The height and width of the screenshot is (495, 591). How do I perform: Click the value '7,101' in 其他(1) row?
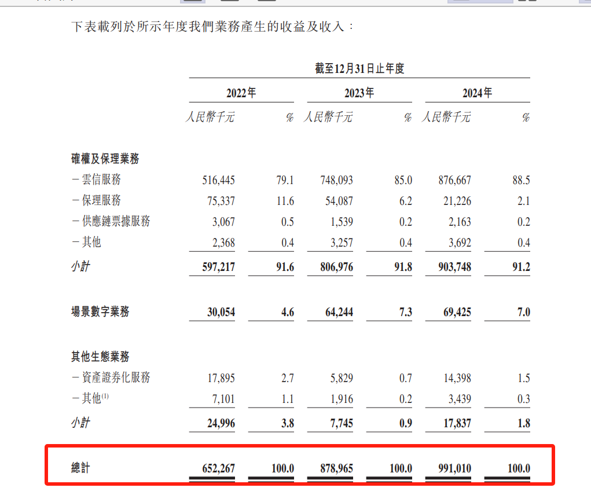(223, 399)
